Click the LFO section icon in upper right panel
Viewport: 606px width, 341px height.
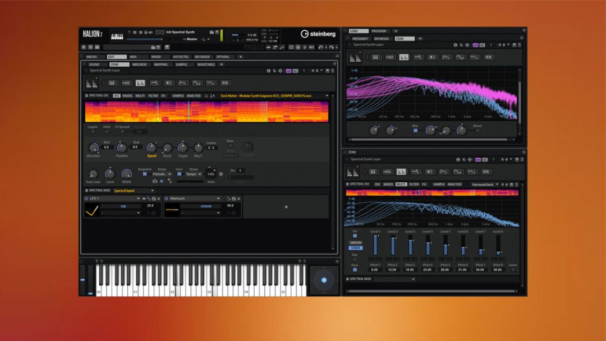460,57
